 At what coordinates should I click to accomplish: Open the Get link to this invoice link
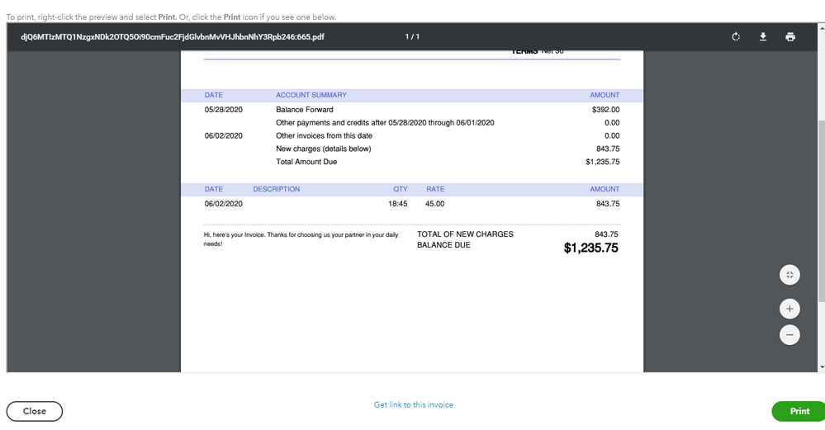[413, 405]
